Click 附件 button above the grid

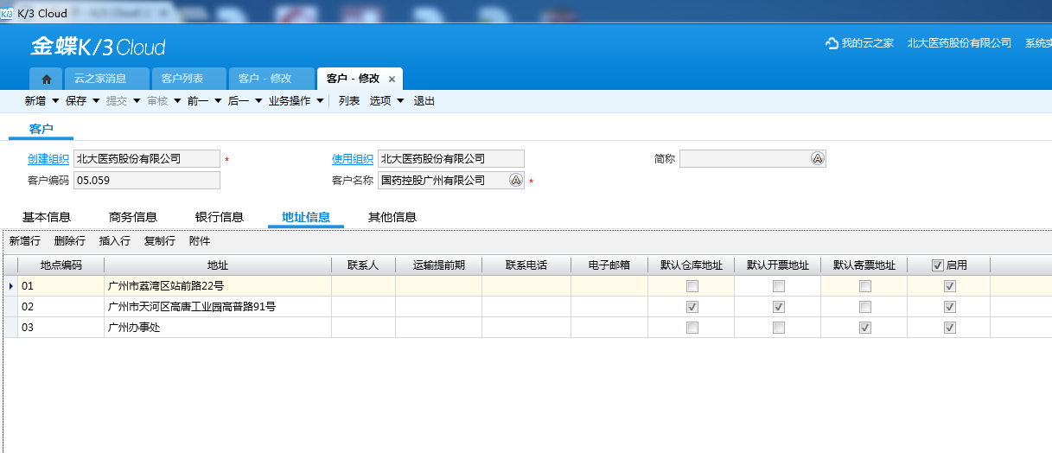coord(200,241)
